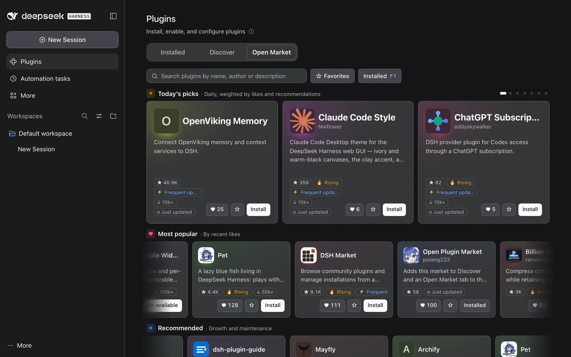The width and height of the screenshot is (571, 357).
Task: Expand the Default workspace folder
Action: tap(62, 134)
